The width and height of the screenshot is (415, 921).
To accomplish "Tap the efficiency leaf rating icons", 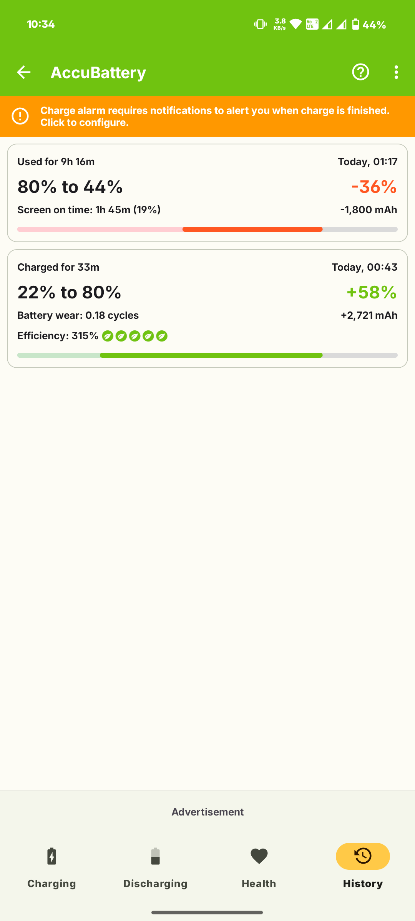I will (134, 336).
